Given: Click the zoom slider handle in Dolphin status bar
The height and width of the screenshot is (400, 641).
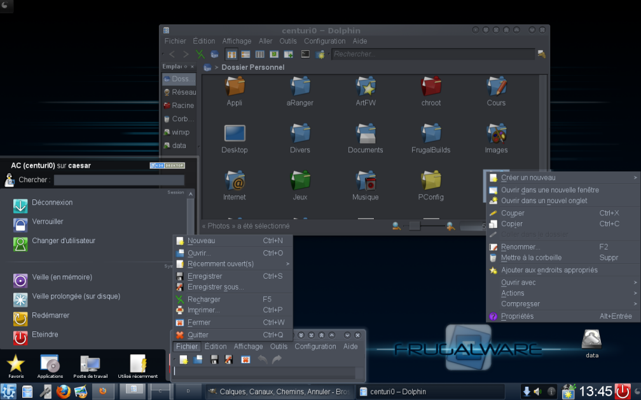Looking at the screenshot, I should click(414, 226).
